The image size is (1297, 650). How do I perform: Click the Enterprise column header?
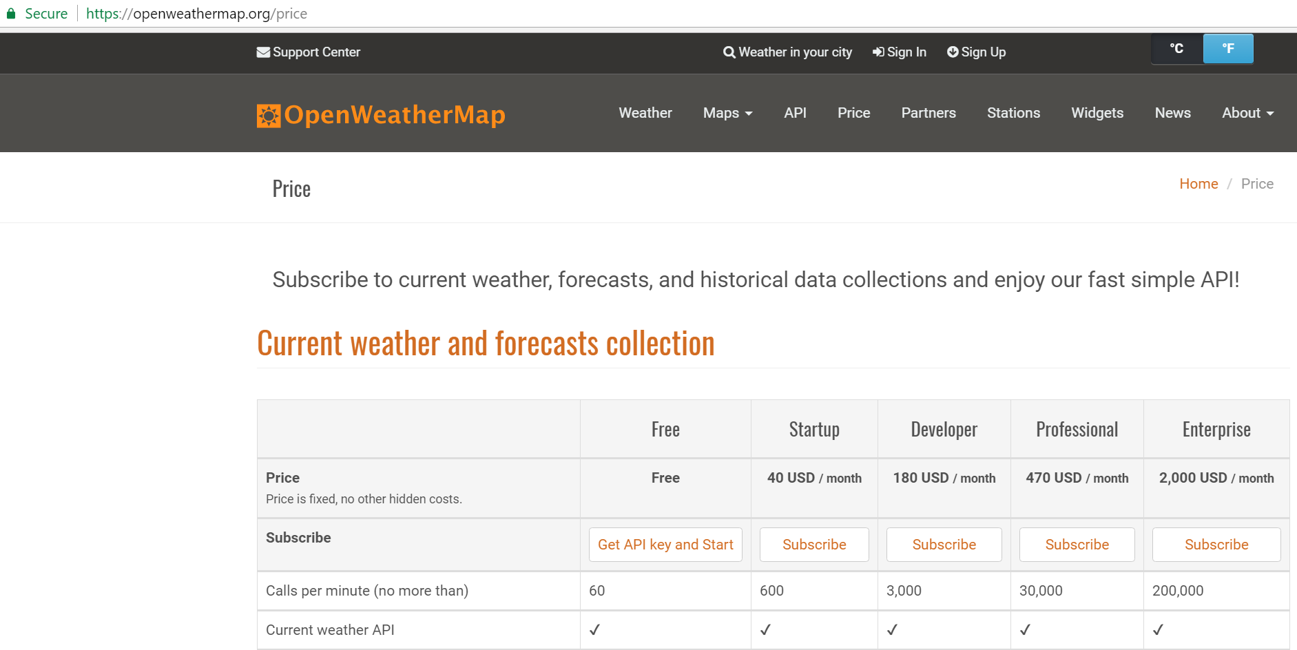point(1216,430)
